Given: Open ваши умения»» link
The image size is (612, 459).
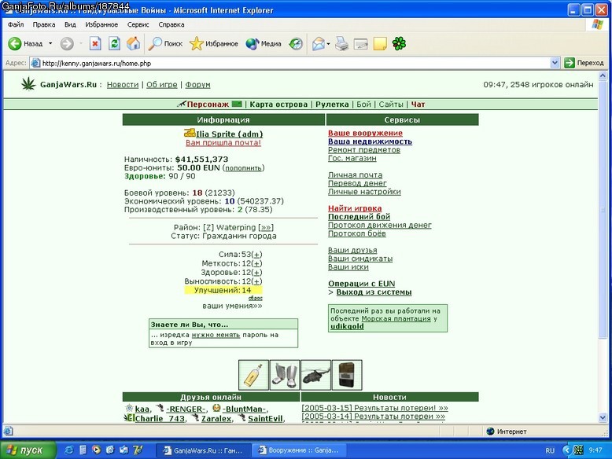Looking at the screenshot, I should click(x=232, y=306).
